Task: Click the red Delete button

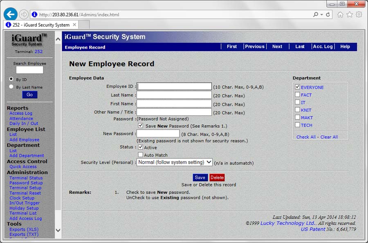Action: [x=217, y=178]
